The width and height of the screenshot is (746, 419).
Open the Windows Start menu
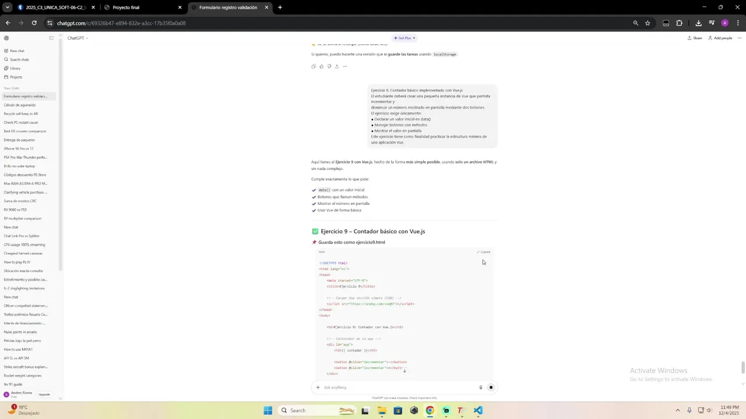pyautogui.click(x=268, y=410)
